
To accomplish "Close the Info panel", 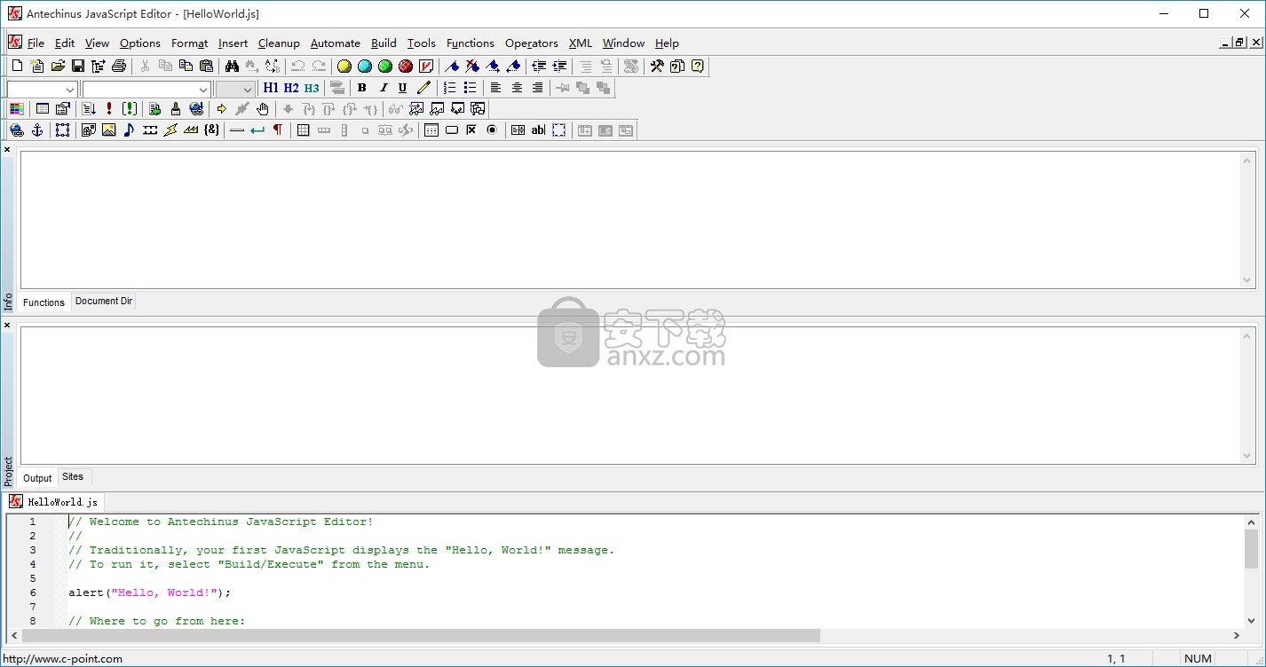I will [7, 150].
